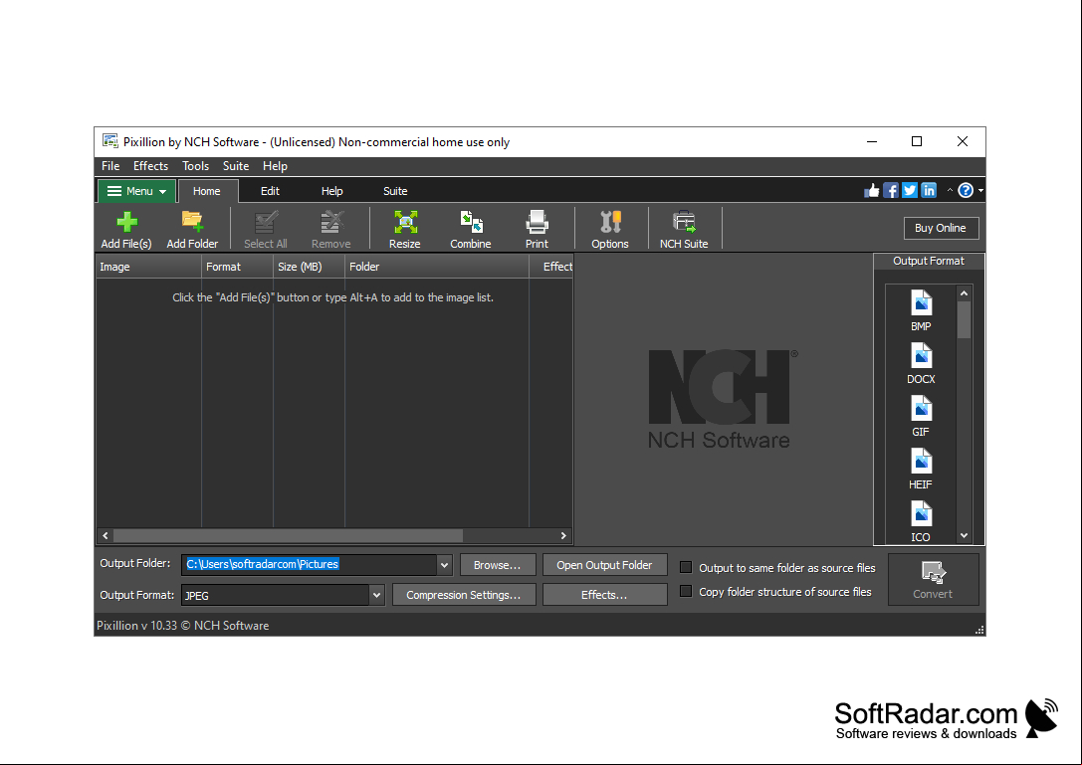This screenshot has height=765, width=1082.
Task: Sort by the Image column header
Action: click(148, 267)
